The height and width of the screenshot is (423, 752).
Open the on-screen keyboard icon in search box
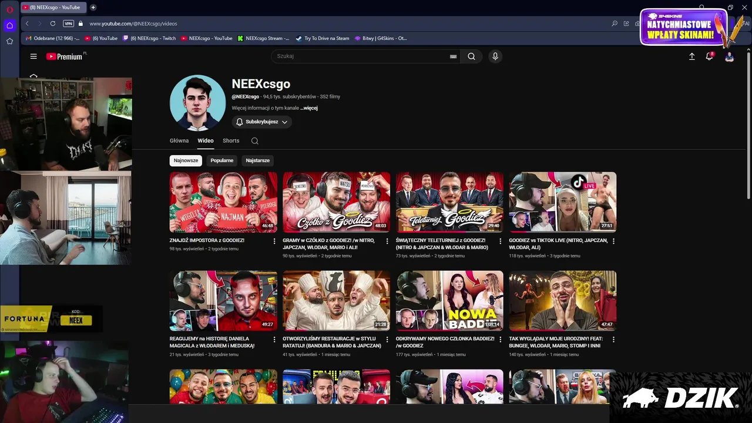(453, 56)
